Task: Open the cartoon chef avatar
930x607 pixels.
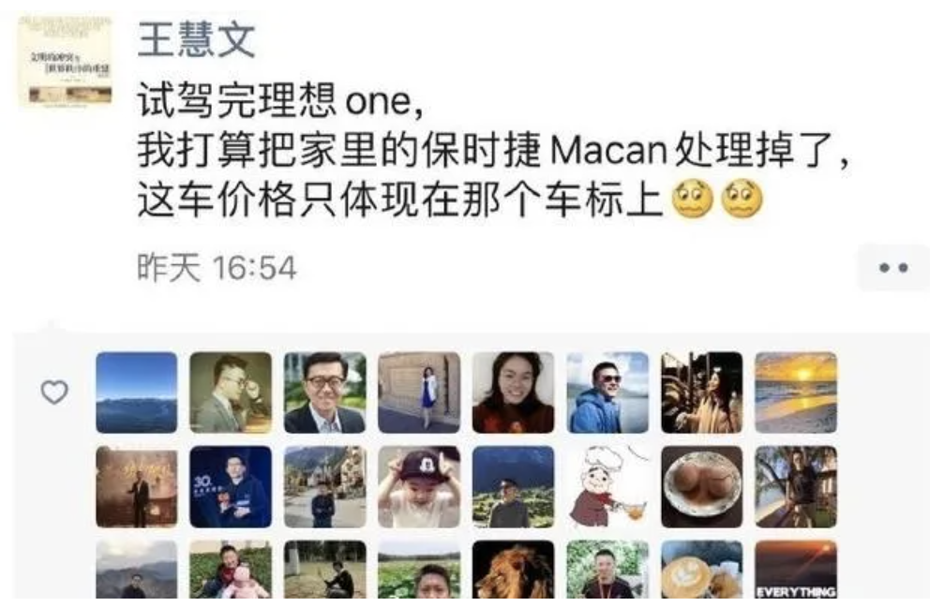Action: (x=607, y=487)
